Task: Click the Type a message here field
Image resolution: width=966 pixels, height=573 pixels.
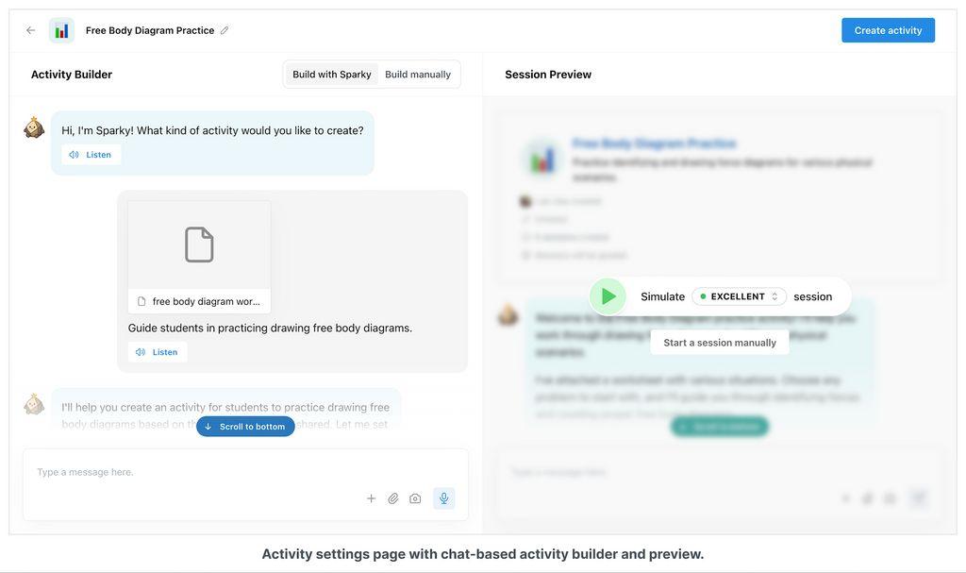Action: pyautogui.click(x=245, y=472)
